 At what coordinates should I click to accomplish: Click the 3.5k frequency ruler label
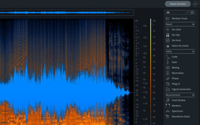tap(145, 92)
